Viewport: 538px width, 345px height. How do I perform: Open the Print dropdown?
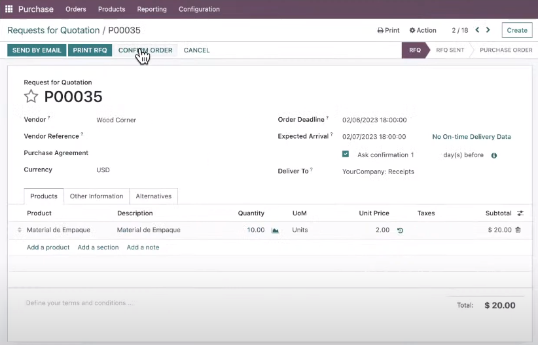[388, 30]
